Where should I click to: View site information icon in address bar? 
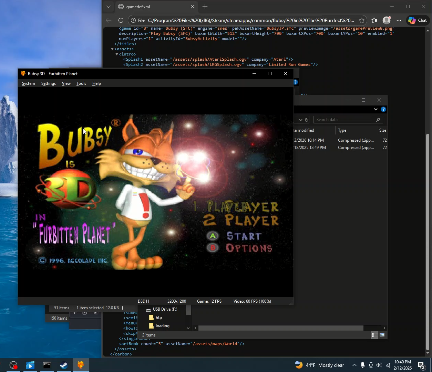click(x=134, y=20)
